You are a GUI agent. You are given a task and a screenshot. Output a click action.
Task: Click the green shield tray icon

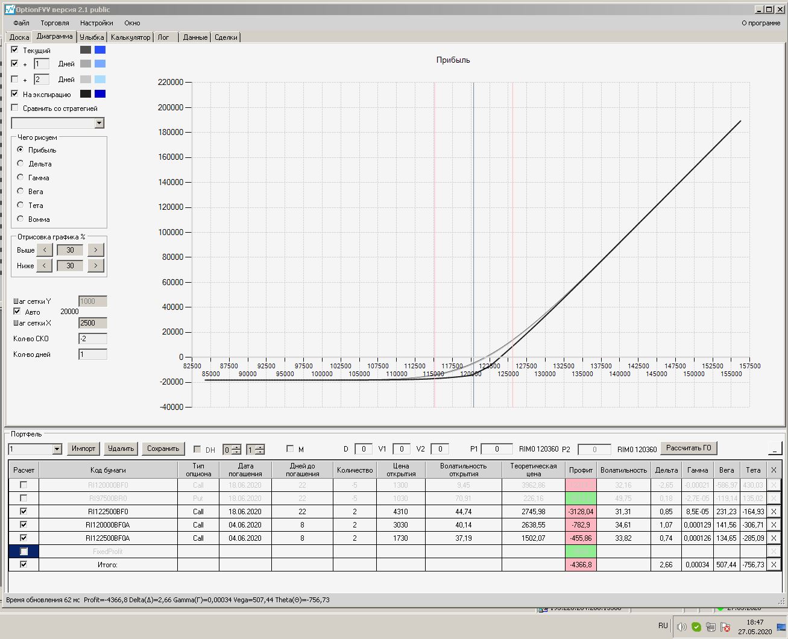click(696, 627)
